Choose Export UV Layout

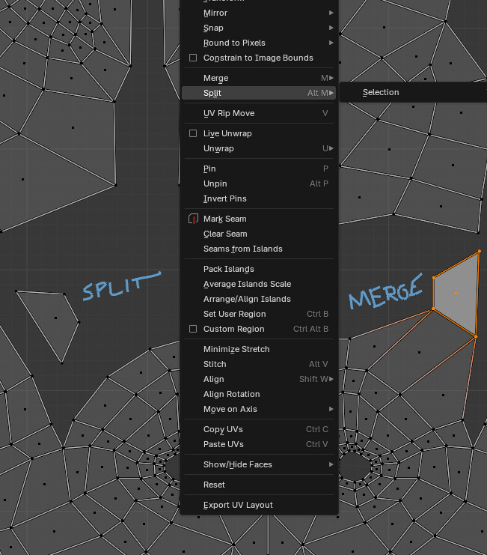(x=259, y=505)
